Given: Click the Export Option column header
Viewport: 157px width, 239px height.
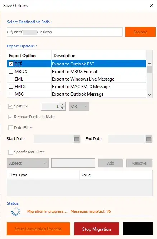Looking at the screenshot, I should pyautogui.click(x=29, y=55).
